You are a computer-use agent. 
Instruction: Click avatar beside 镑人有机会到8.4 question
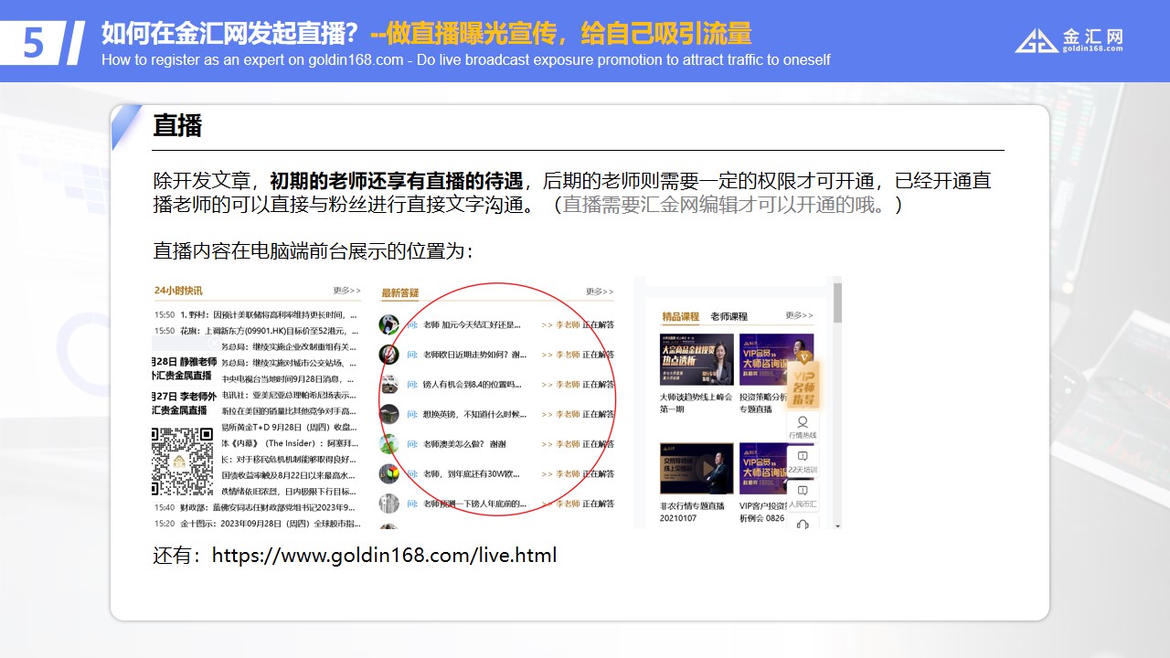389,384
